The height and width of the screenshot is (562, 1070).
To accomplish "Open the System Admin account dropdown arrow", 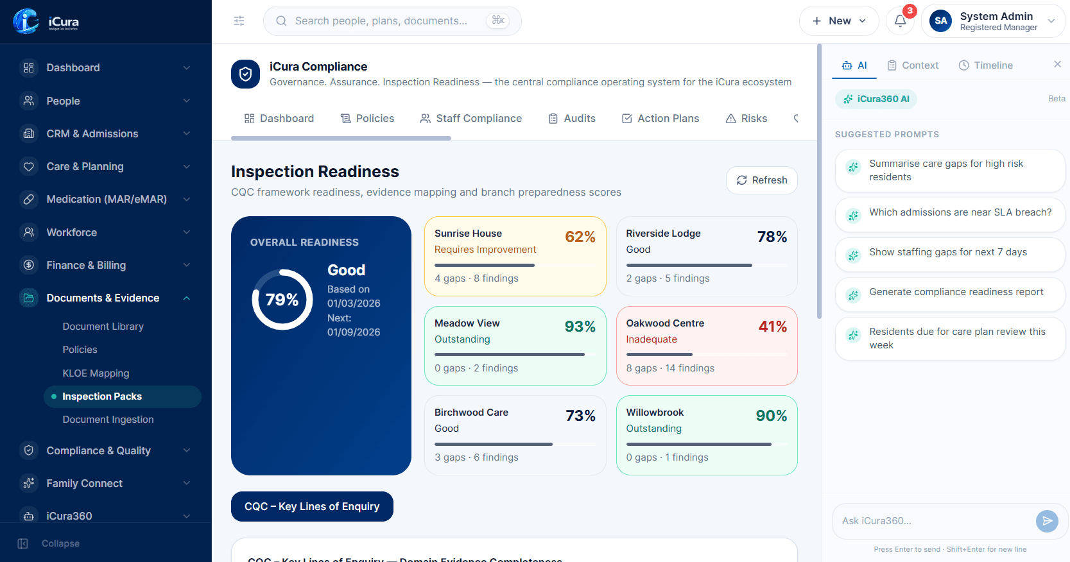I will (1051, 21).
